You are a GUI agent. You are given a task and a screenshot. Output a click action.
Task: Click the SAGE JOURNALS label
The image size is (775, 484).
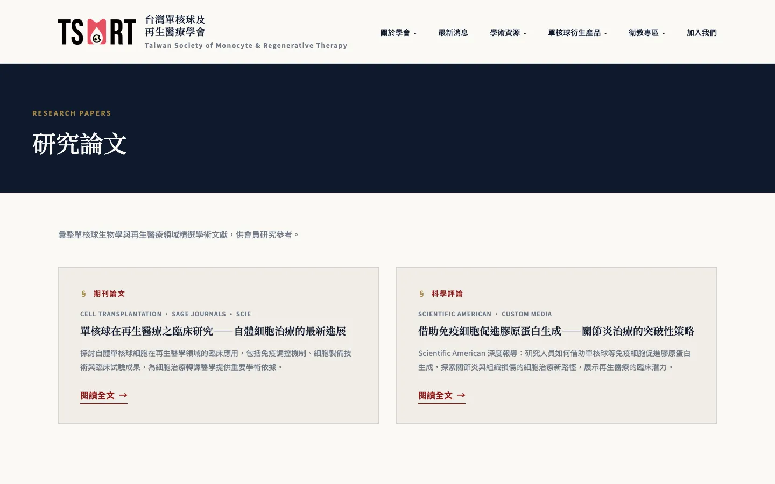[x=199, y=314]
